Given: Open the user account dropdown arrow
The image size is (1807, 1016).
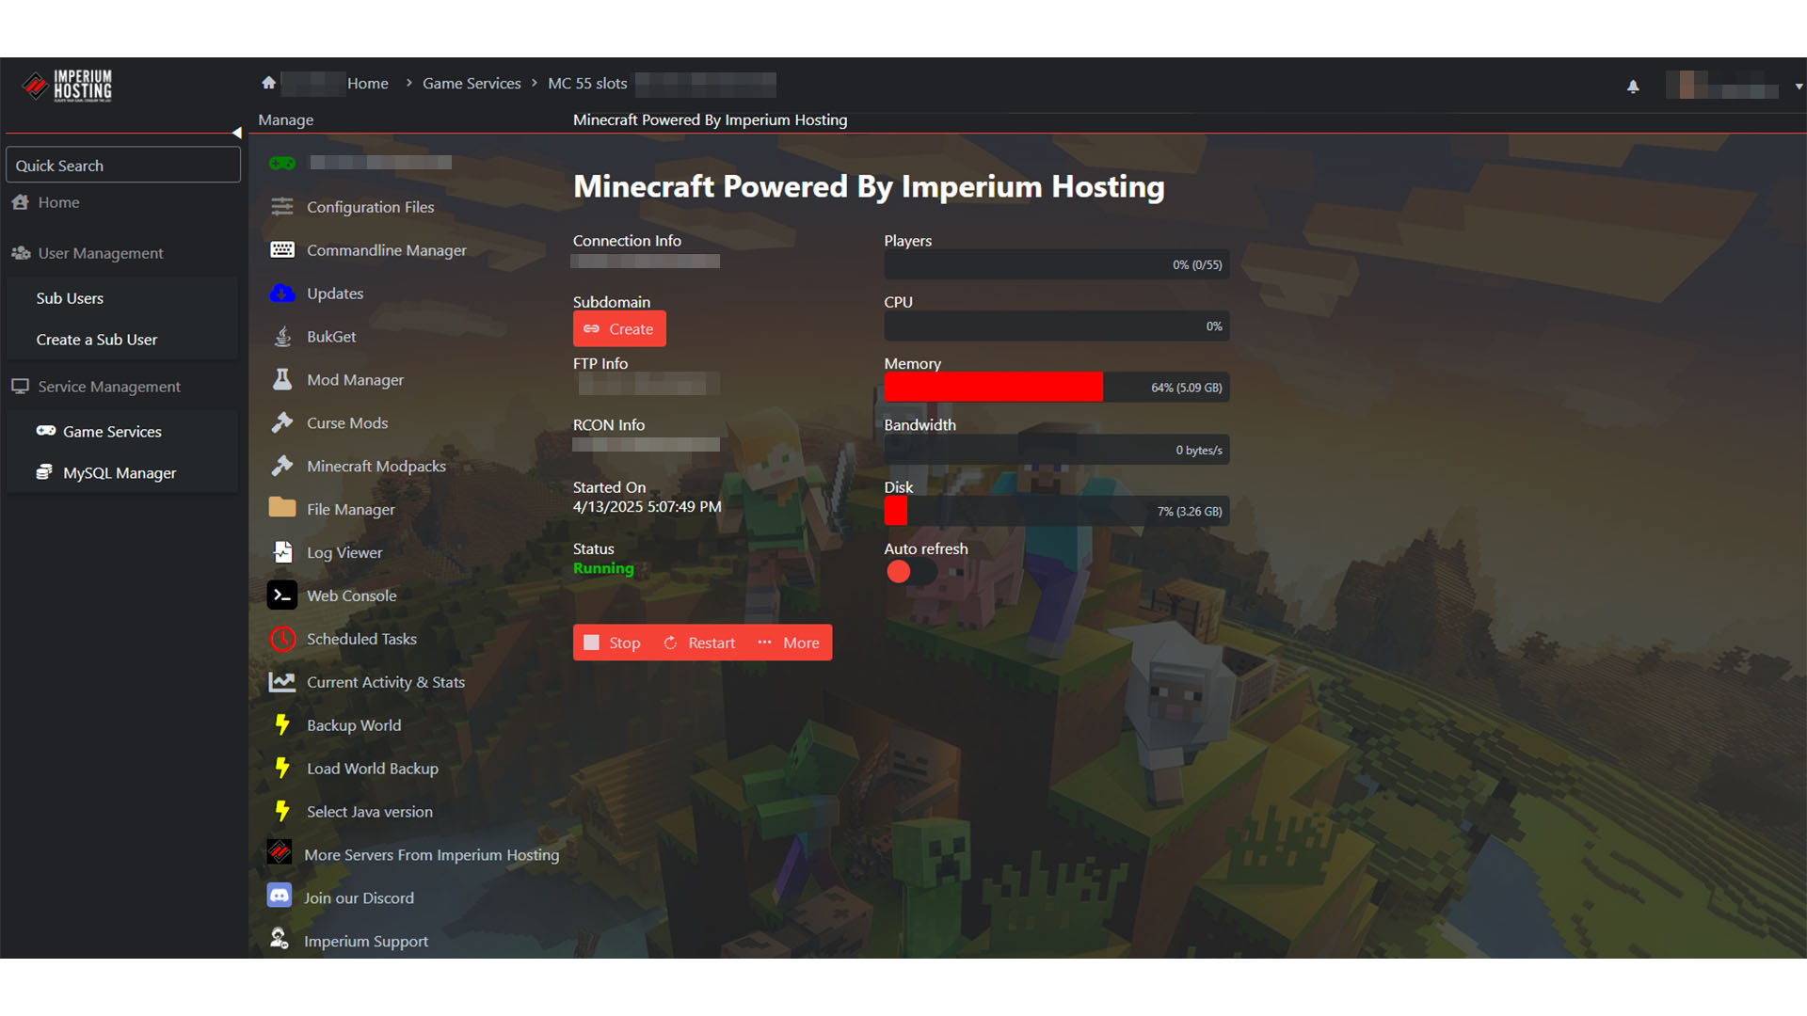Looking at the screenshot, I should (1799, 87).
